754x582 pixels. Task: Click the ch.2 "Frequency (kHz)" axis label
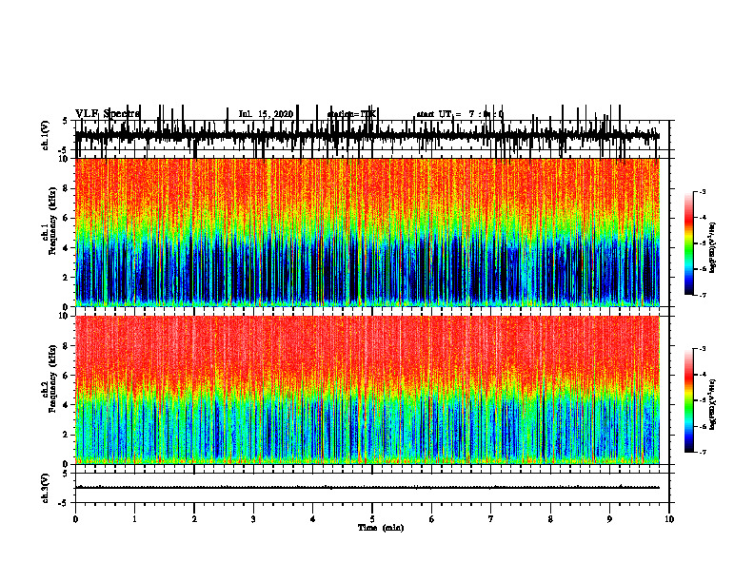[x=52, y=378]
